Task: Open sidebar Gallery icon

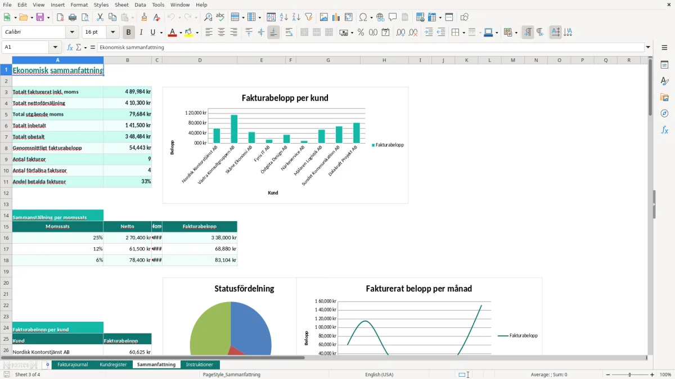Action: 664,98
